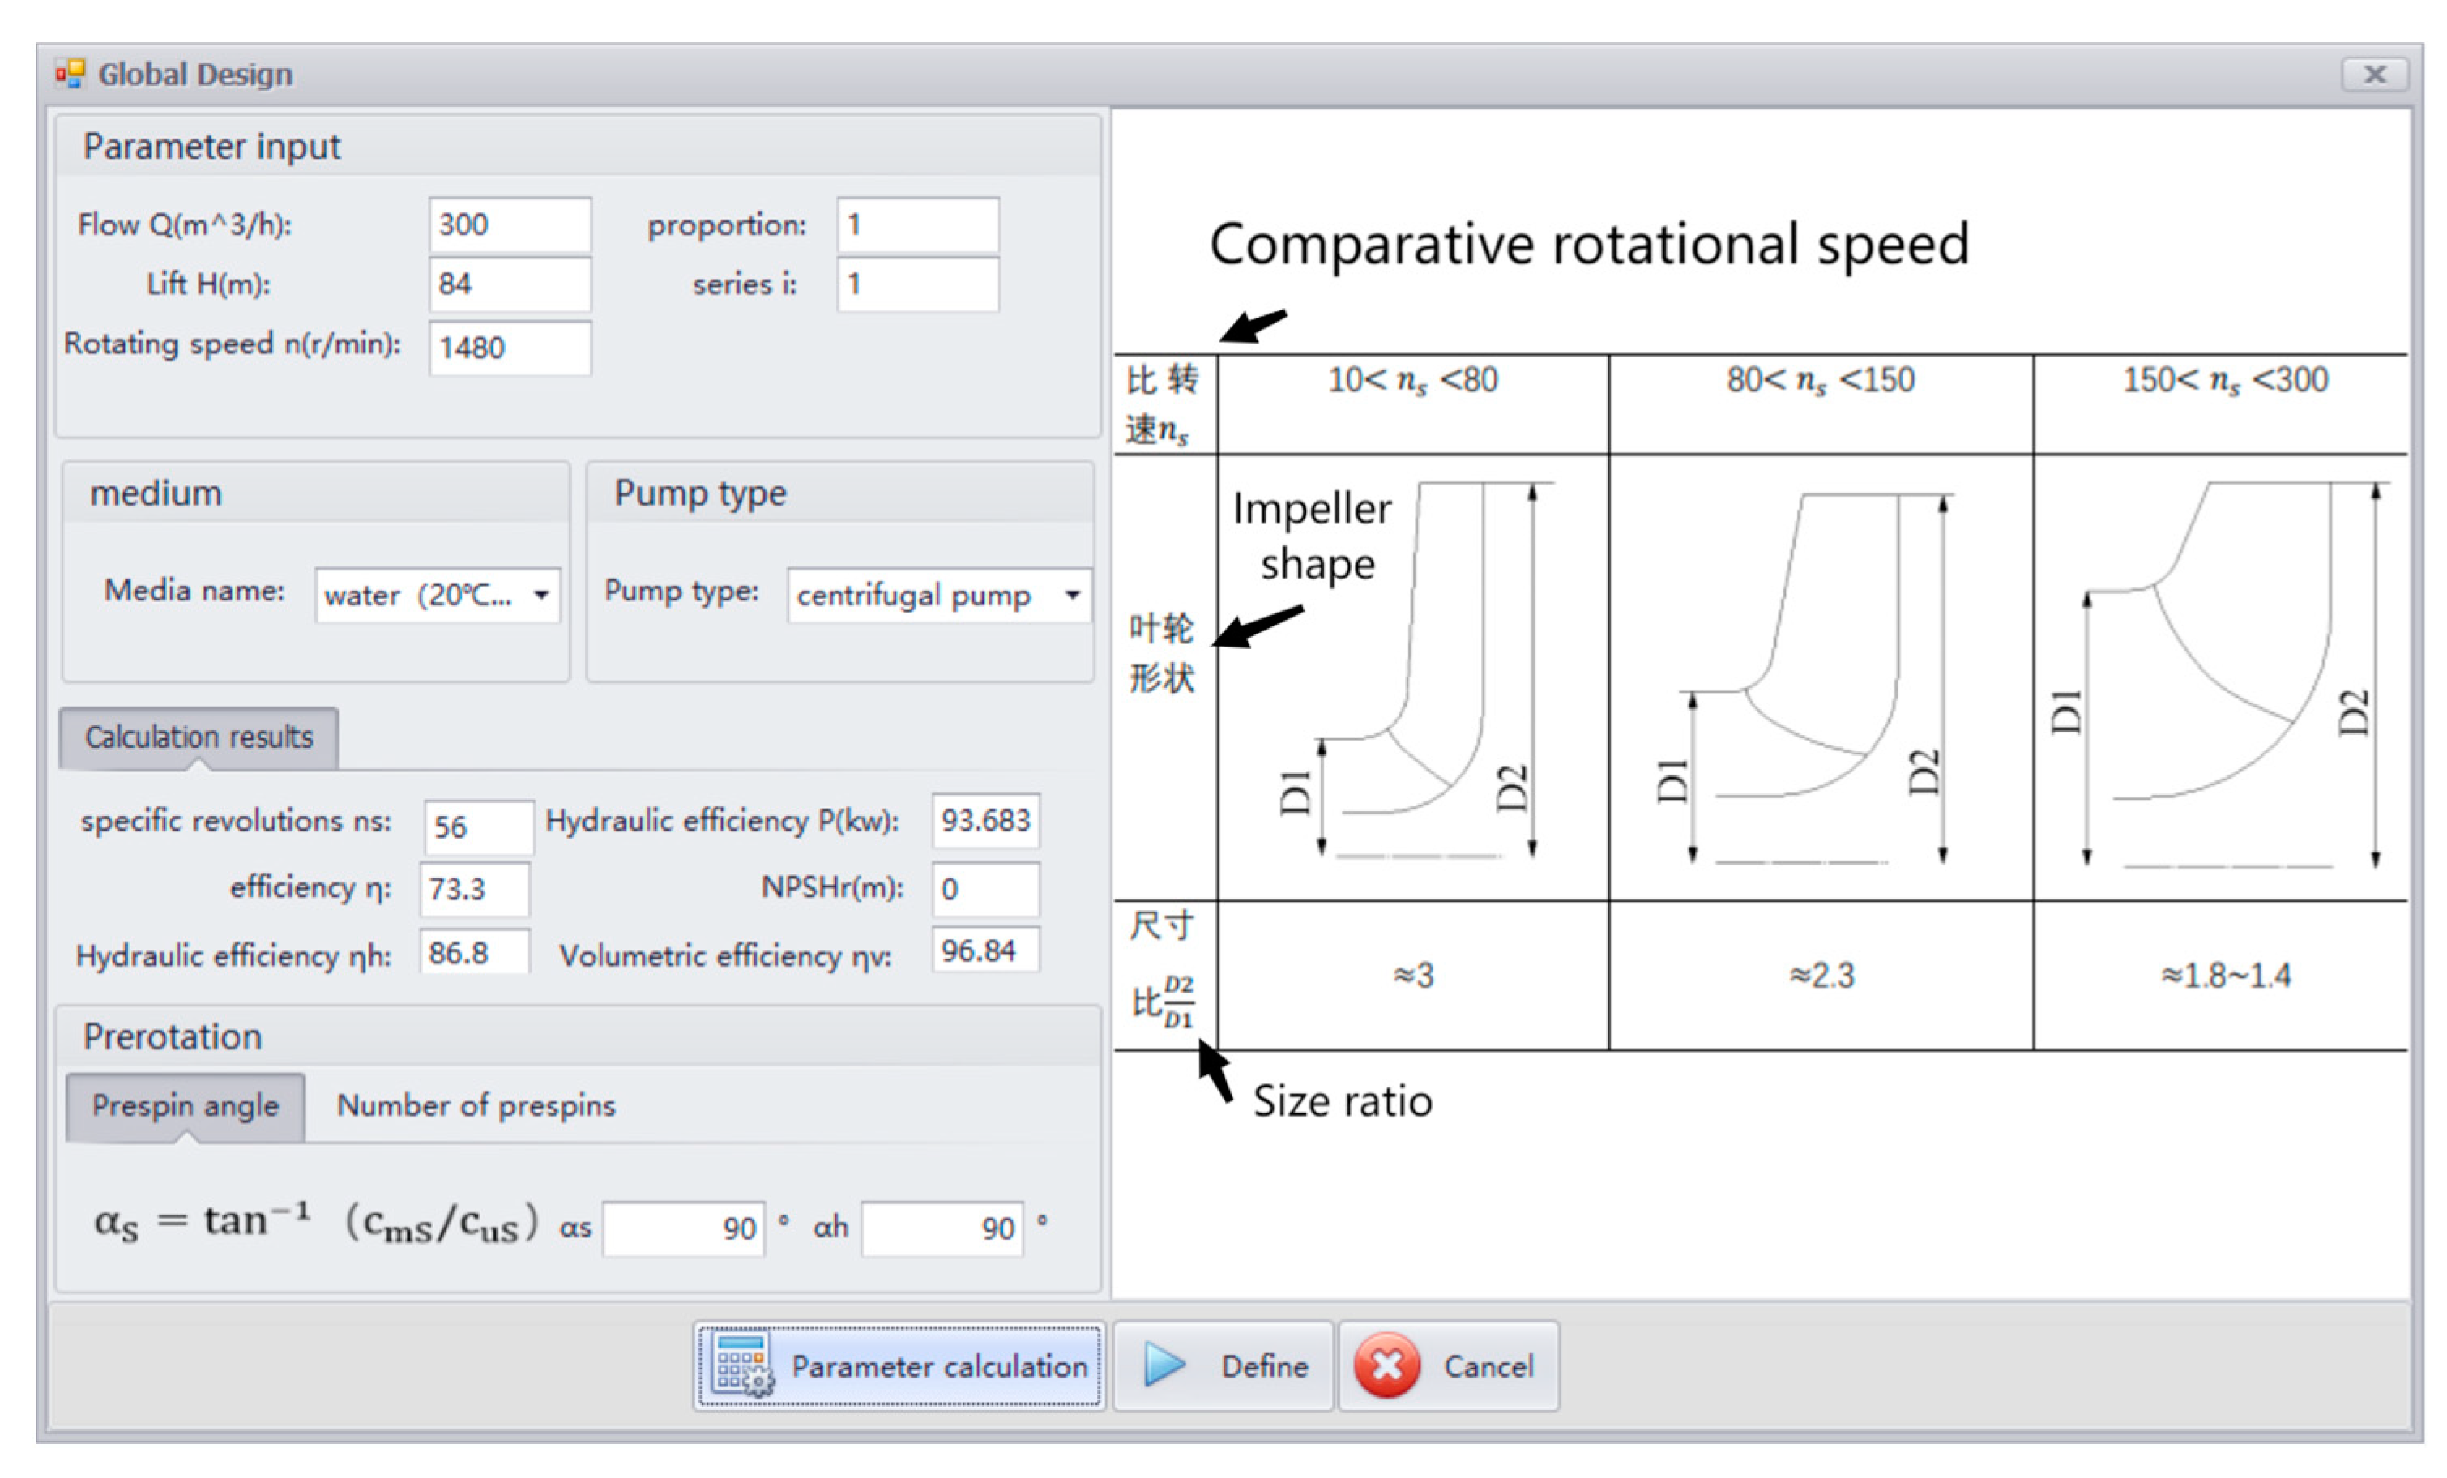Select the centrifugal pump combo box
The height and width of the screenshot is (1478, 2447).
pyautogui.click(x=914, y=595)
